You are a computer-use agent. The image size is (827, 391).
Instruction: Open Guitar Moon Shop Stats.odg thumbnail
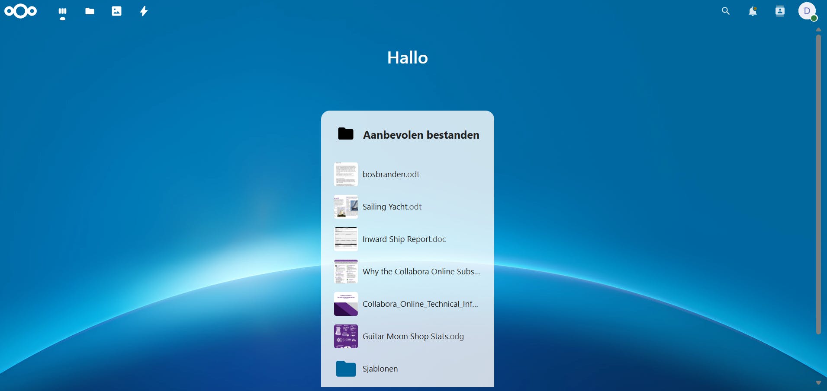point(346,336)
